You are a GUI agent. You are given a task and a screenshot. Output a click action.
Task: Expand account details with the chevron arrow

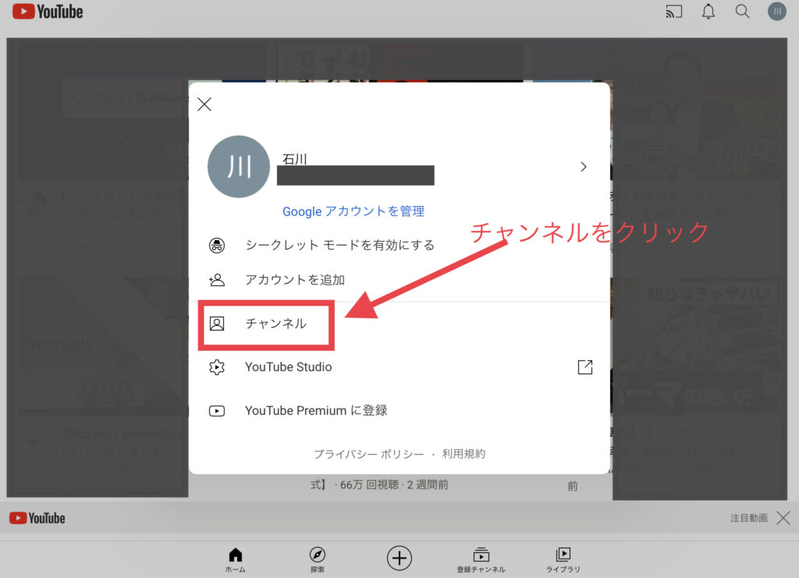tap(584, 167)
